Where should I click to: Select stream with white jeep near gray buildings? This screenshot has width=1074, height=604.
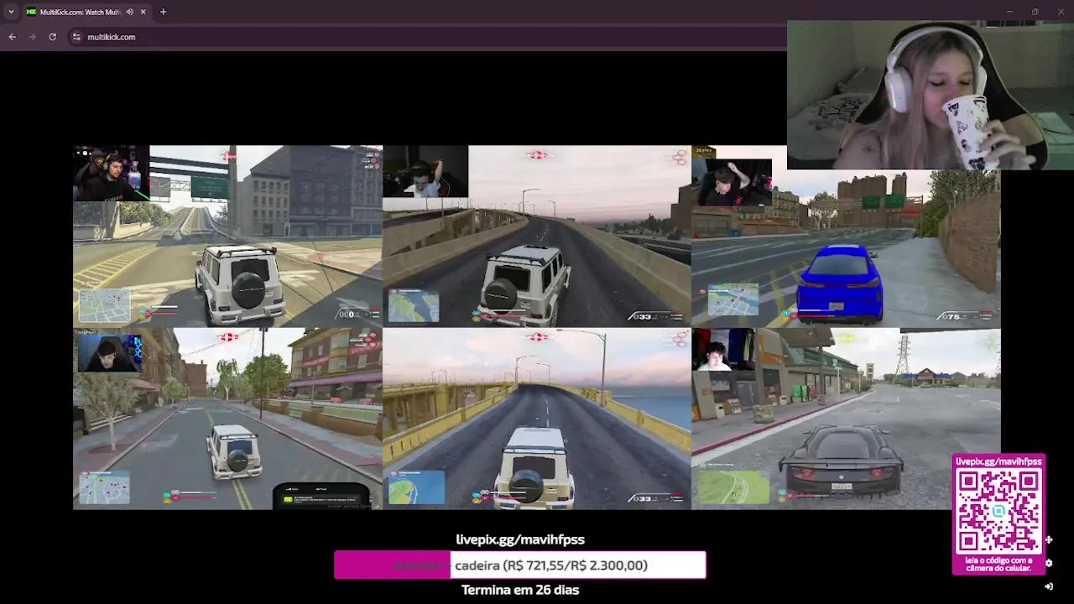(227, 237)
